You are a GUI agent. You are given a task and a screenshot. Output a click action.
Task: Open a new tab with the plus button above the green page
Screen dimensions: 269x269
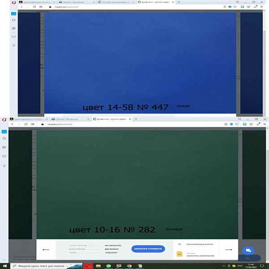136,119
